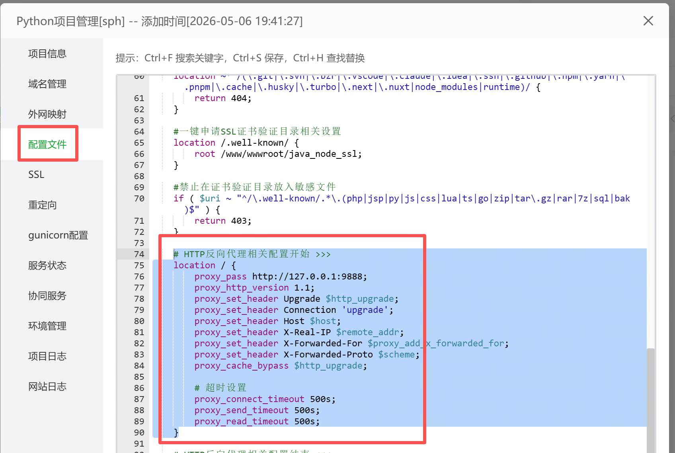Click the proxy_send_timeout 500s line

pyautogui.click(x=257, y=410)
